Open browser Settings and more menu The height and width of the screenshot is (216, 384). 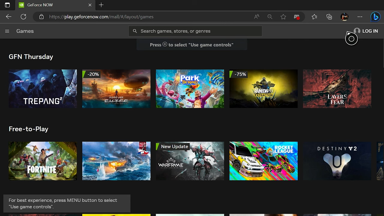click(x=360, y=17)
